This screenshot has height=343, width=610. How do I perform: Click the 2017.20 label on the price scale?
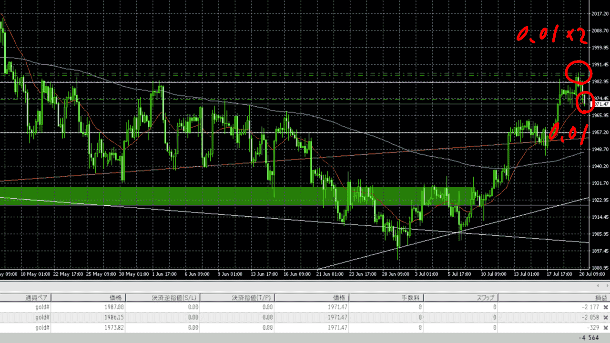pos(600,14)
